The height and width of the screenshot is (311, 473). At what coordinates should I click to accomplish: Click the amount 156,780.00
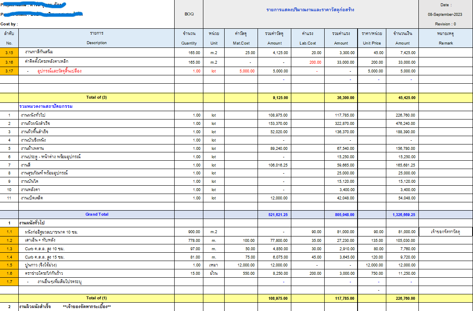coord(405,149)
